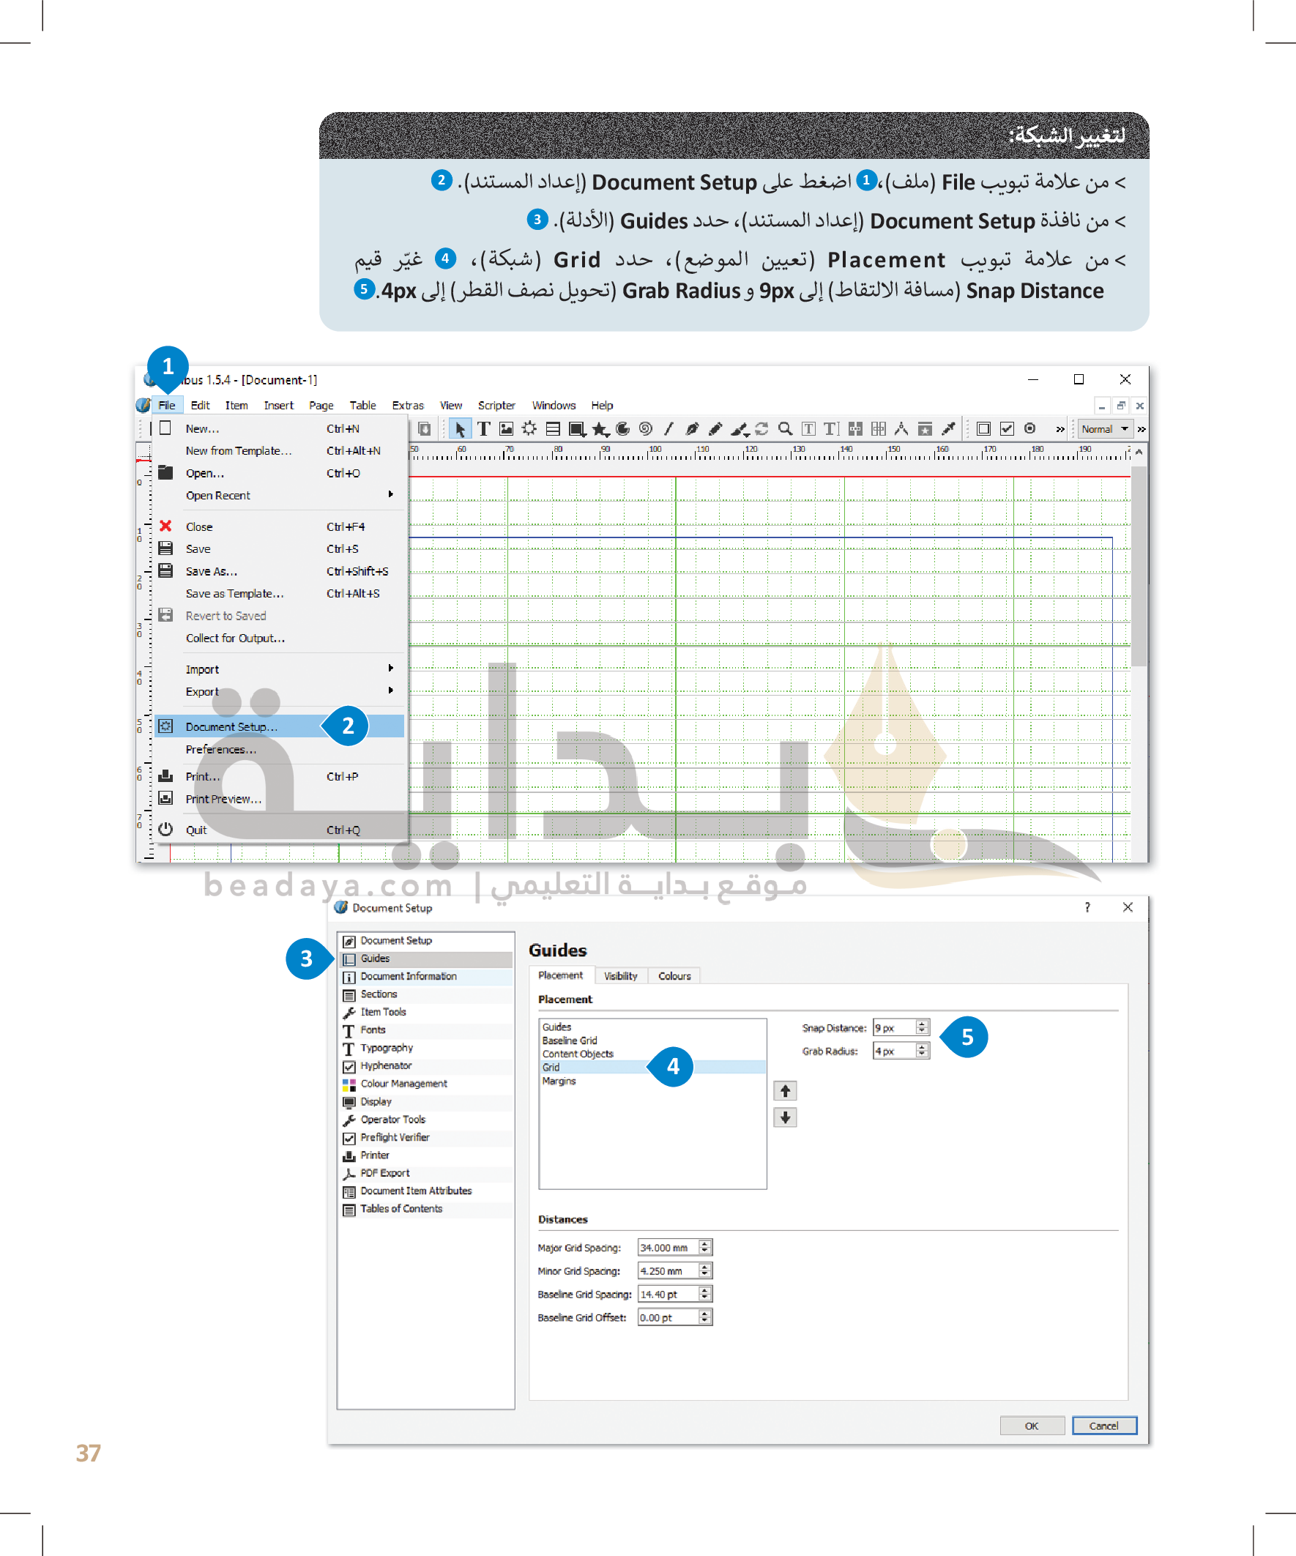Toggle the PDF Radio Button tool

coord(1029,429)
